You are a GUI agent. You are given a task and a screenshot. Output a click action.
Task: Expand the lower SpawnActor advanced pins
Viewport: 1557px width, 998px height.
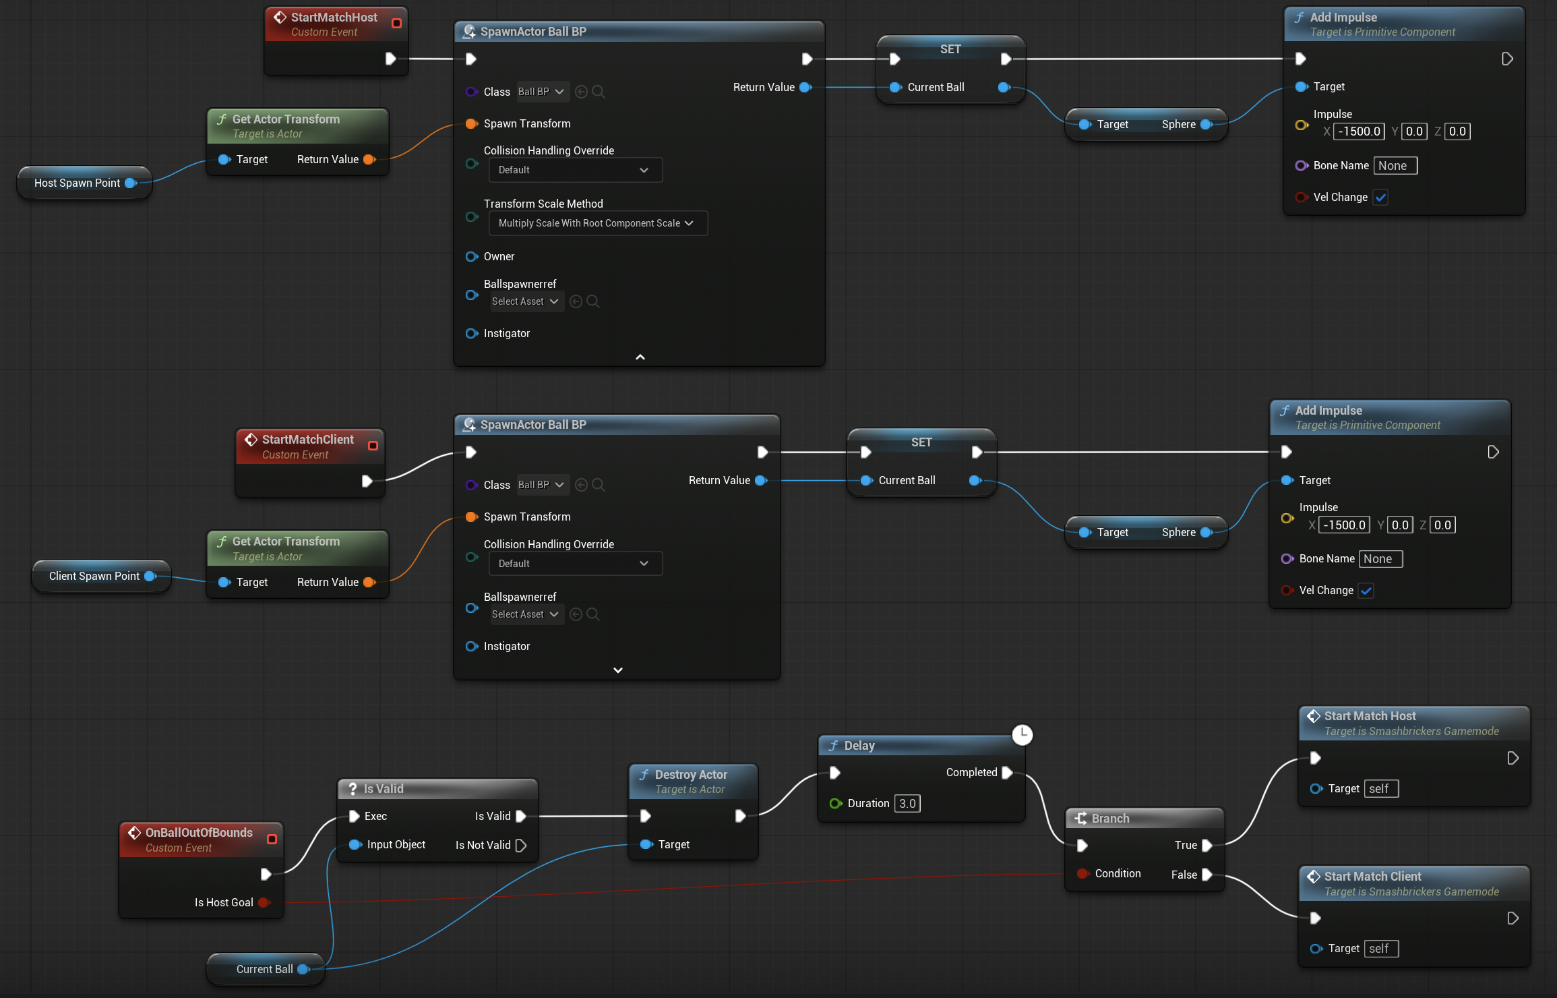tap(618, 670)
